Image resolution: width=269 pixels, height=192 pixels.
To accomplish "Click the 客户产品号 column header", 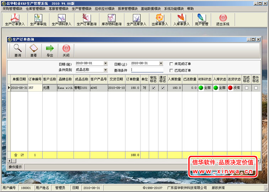I will click(x=99, y=79).
